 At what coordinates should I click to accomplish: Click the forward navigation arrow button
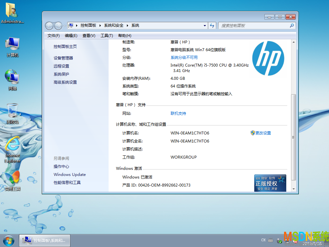58,26
